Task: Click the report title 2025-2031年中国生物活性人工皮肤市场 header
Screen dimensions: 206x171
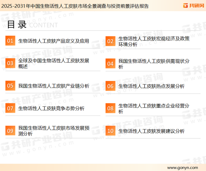Action: [75, 6]
